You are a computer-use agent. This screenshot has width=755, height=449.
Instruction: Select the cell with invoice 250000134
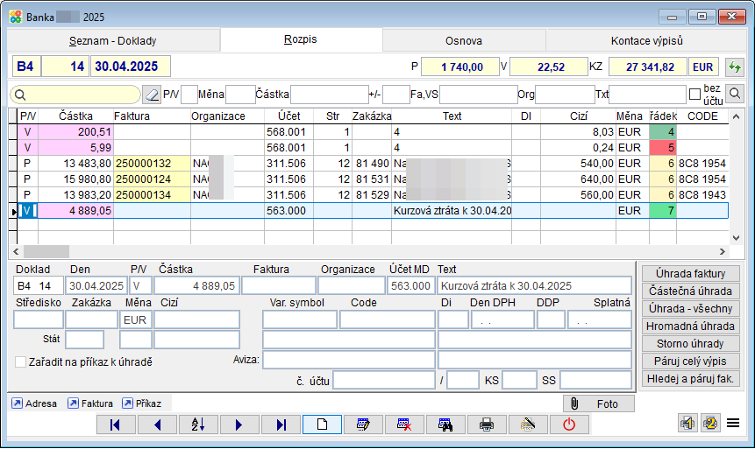(153, 195)
